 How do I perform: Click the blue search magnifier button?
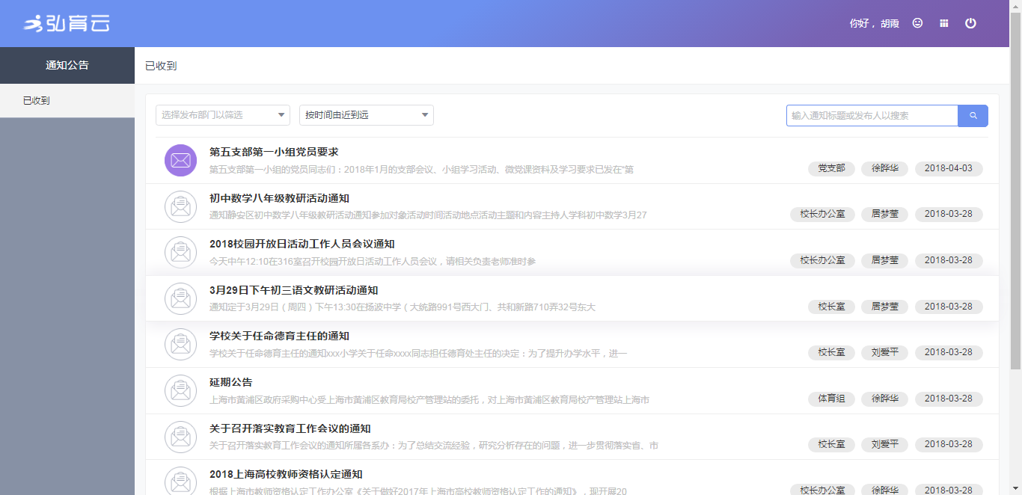click(x=973, y=116)
